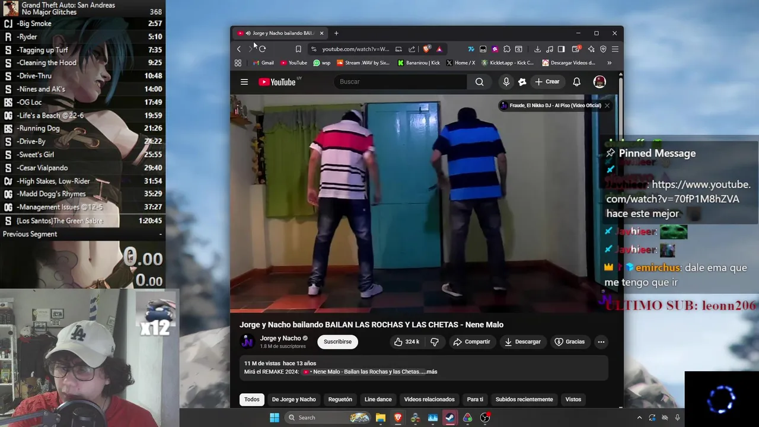Open the Stream .WAV SoundCloud bookmark
759x427 pixels.
tap(363, 63)
